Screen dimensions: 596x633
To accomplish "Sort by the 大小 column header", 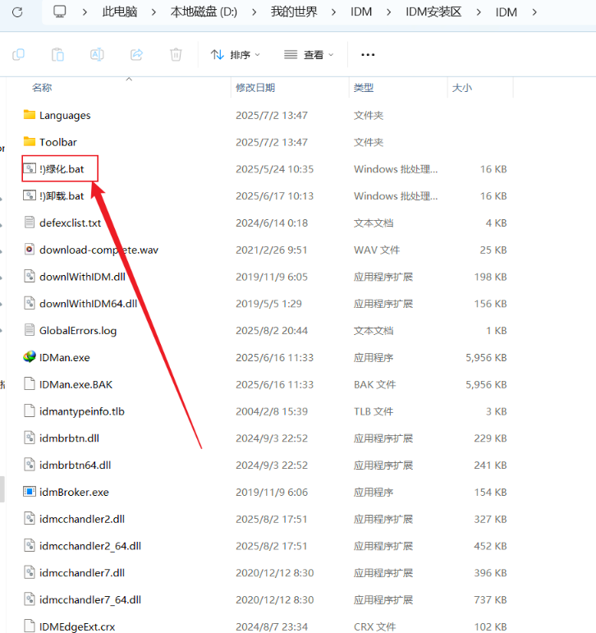I will pyautogui.click(x=462, y=88).
